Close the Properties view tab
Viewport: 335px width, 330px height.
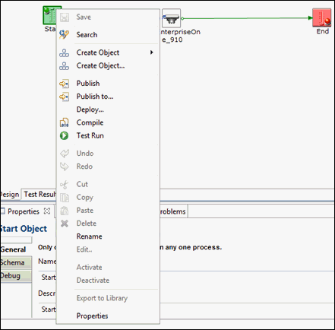(x=47, y=211)
